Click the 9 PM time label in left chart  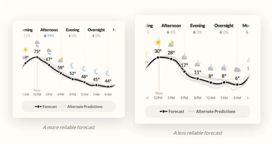(x=73, y=95)
